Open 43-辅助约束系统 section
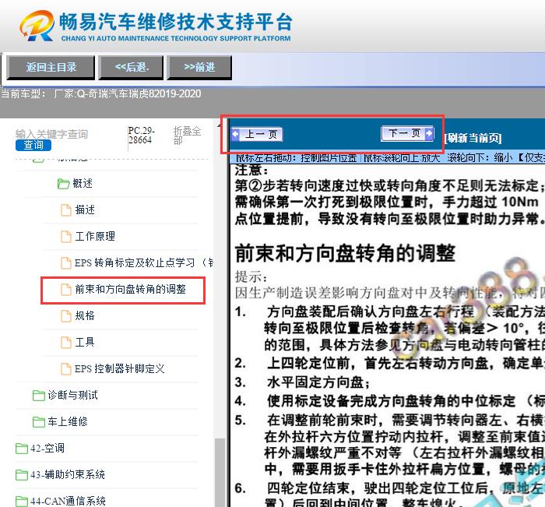 click(x=68, y=474)
